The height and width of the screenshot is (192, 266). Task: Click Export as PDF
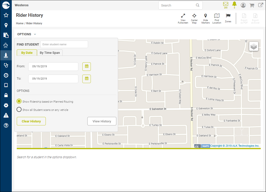point(244,19)
